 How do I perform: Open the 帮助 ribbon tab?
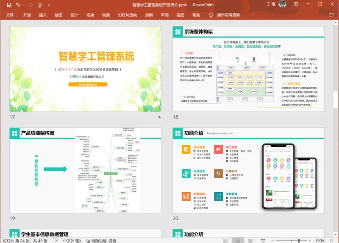tap(196, 15)
